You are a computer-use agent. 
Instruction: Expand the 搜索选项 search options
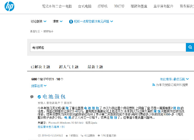click(39, 86)
